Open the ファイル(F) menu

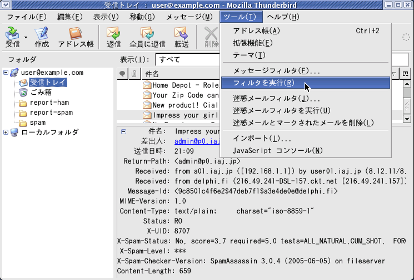click(x=27, y=17)
